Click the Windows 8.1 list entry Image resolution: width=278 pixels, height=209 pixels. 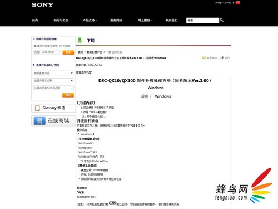coord(86,143)
